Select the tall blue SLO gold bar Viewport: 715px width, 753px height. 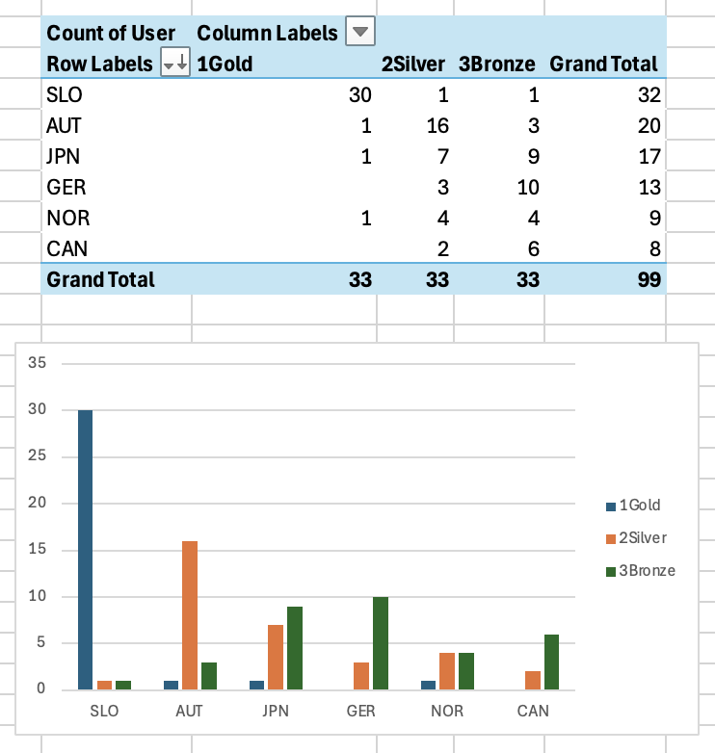(85, 549)
